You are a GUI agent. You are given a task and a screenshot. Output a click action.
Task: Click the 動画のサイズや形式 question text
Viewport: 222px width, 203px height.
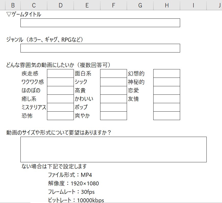(59, 133)
